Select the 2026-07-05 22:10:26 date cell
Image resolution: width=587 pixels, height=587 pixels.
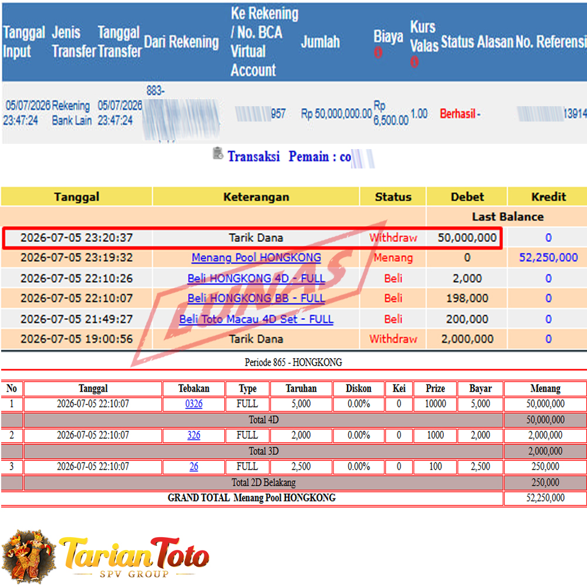pyautogui.click(x=77, y=278)
